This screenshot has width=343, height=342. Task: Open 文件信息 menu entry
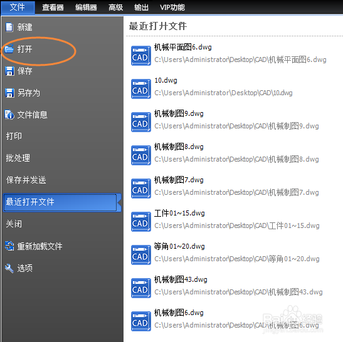point(32,115)
